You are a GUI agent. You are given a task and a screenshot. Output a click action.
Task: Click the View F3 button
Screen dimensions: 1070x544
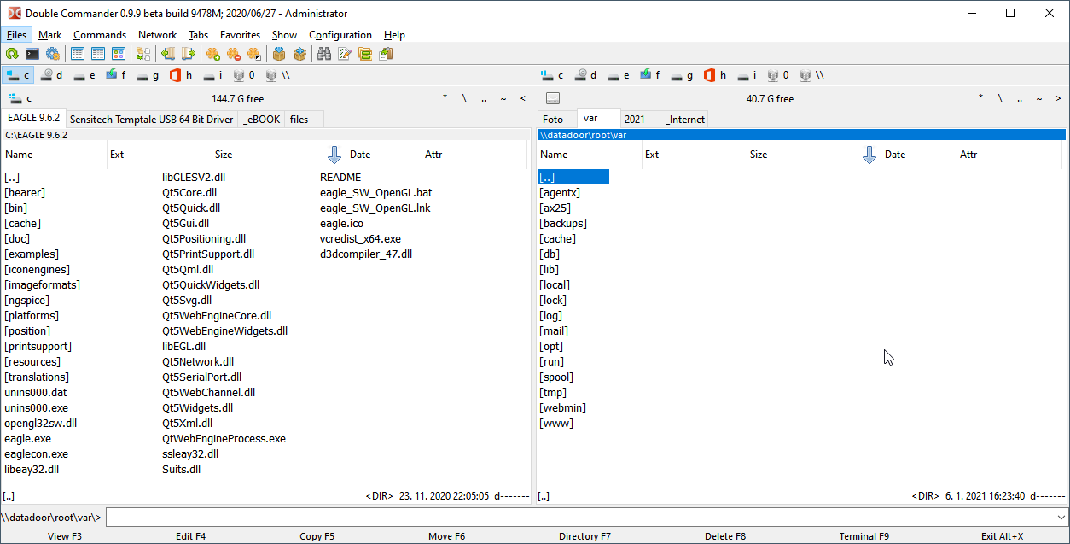[65, 536]
